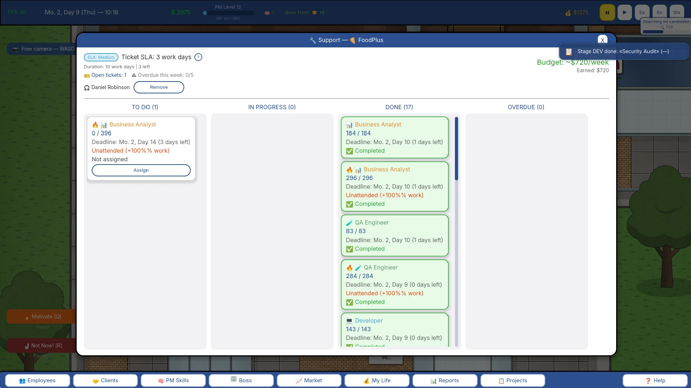The image size is (691, 388).
Task: Open the Employees tab
Action: click(x=37, y=380)
